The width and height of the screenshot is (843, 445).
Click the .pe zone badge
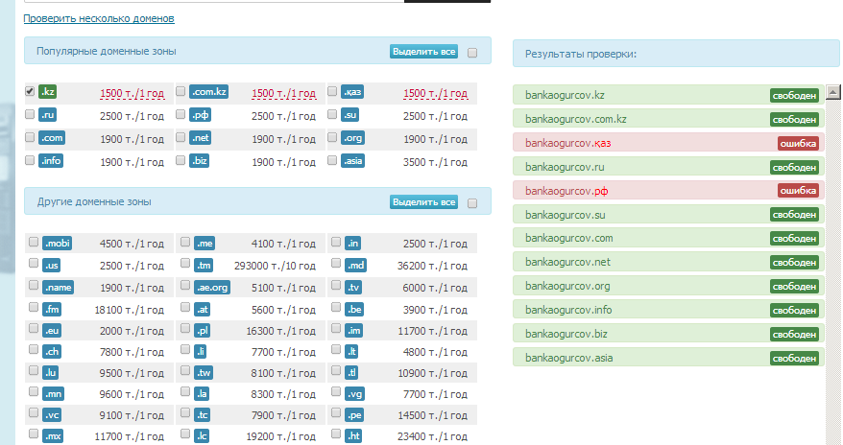[354, 415]
